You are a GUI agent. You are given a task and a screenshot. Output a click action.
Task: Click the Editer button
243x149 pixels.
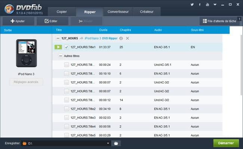coord(52,21)
